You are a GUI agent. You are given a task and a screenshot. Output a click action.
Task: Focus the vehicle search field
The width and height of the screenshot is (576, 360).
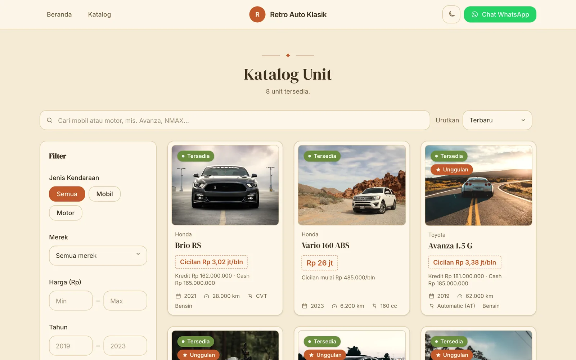tap(235, 120)
